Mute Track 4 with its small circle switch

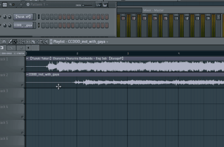(22, 117)
